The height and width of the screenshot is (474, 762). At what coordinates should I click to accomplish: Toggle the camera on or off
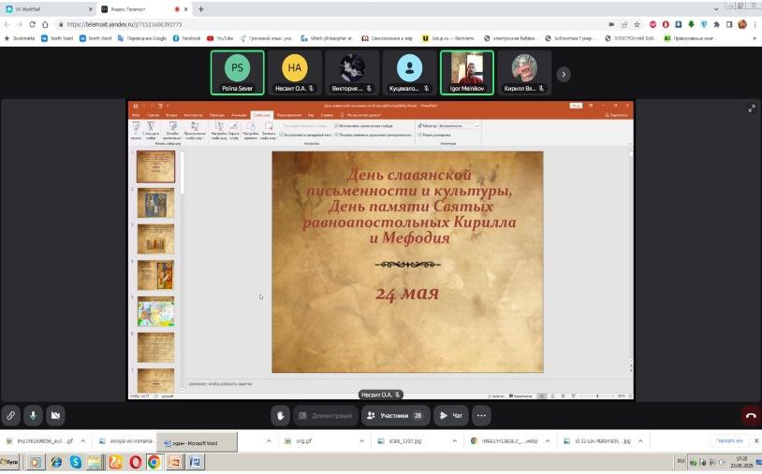coord(55,415)
